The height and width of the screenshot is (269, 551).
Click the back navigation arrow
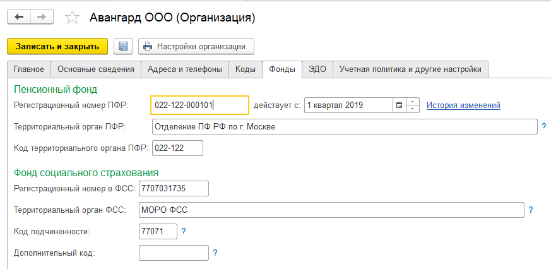click(19, 18)
